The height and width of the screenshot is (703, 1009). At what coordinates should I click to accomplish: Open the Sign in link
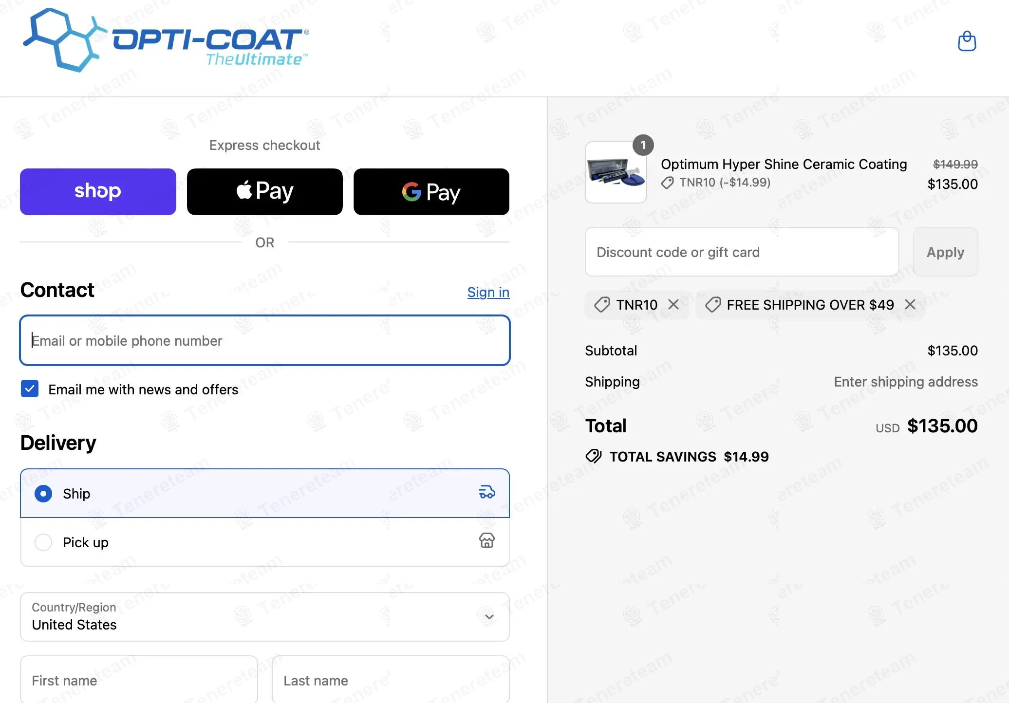pyautogui.click(x=488, y=292)
